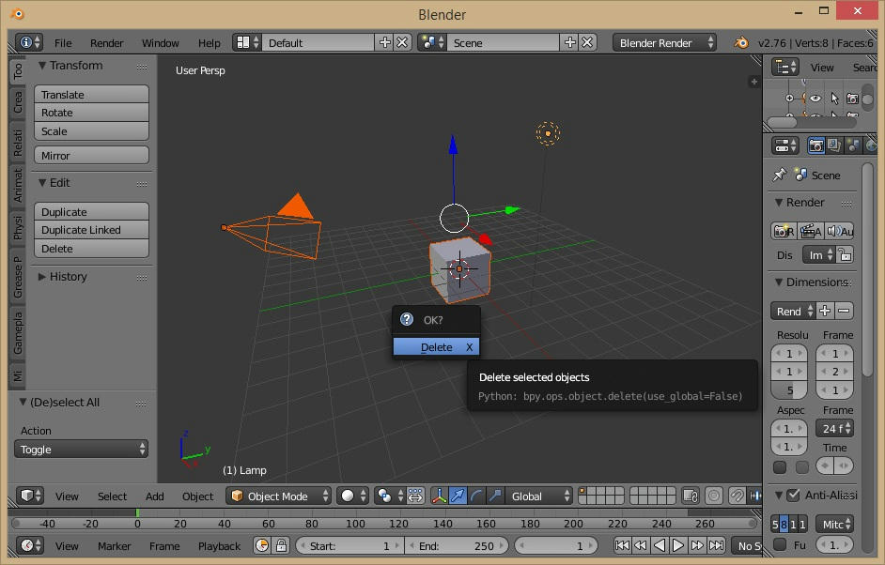885x565 pixels.
Task: Open the Global transform orientation dropdown
Action: point(539,496)
